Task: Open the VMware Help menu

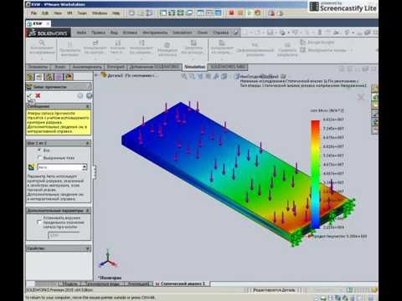Action: 116,13
